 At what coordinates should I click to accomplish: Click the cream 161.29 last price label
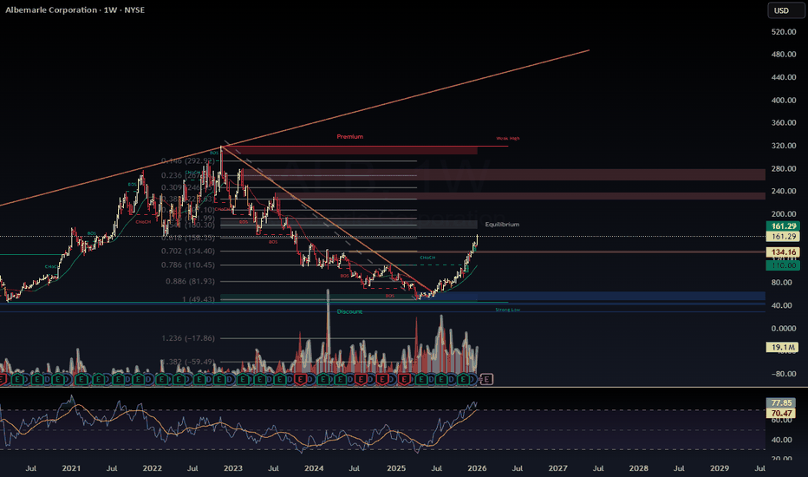783,236
